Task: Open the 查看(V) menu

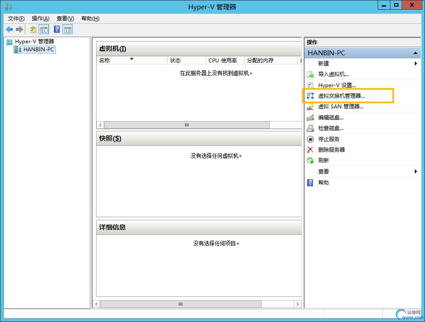Action: [x=65, y=19]
